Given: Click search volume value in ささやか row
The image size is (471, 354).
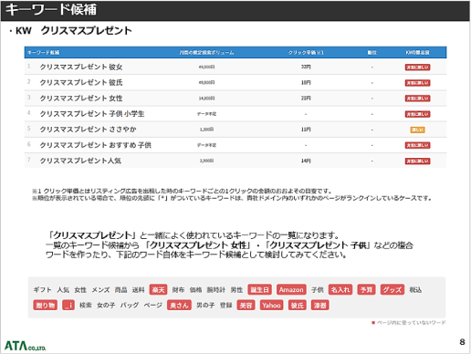Looking at the screenshot, I should [x=206, y=130].
